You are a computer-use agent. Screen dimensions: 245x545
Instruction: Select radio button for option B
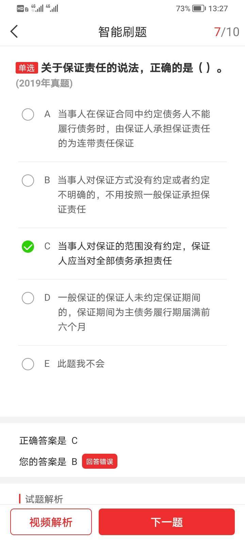tap(28, 181)
